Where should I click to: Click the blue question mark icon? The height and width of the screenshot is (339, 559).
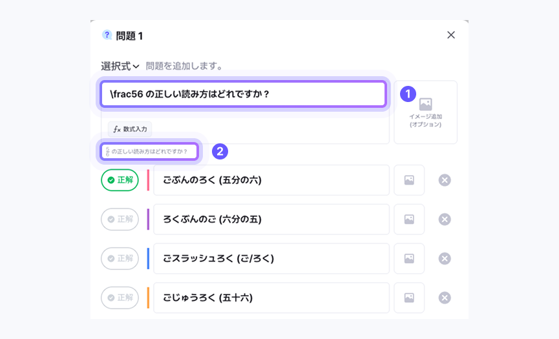[107, 35]
